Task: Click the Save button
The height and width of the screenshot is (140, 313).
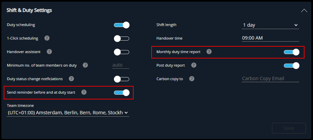Action: [289, 128]
